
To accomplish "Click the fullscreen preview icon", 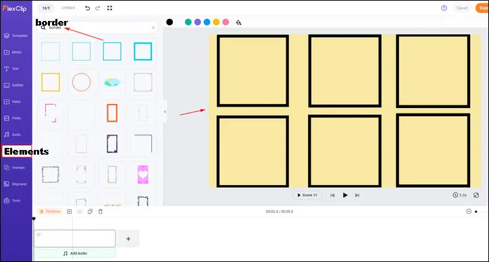I will point(109,8).
